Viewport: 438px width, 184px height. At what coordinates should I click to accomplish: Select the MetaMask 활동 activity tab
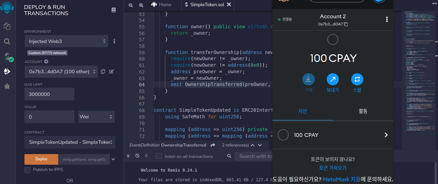coord(363,111)
